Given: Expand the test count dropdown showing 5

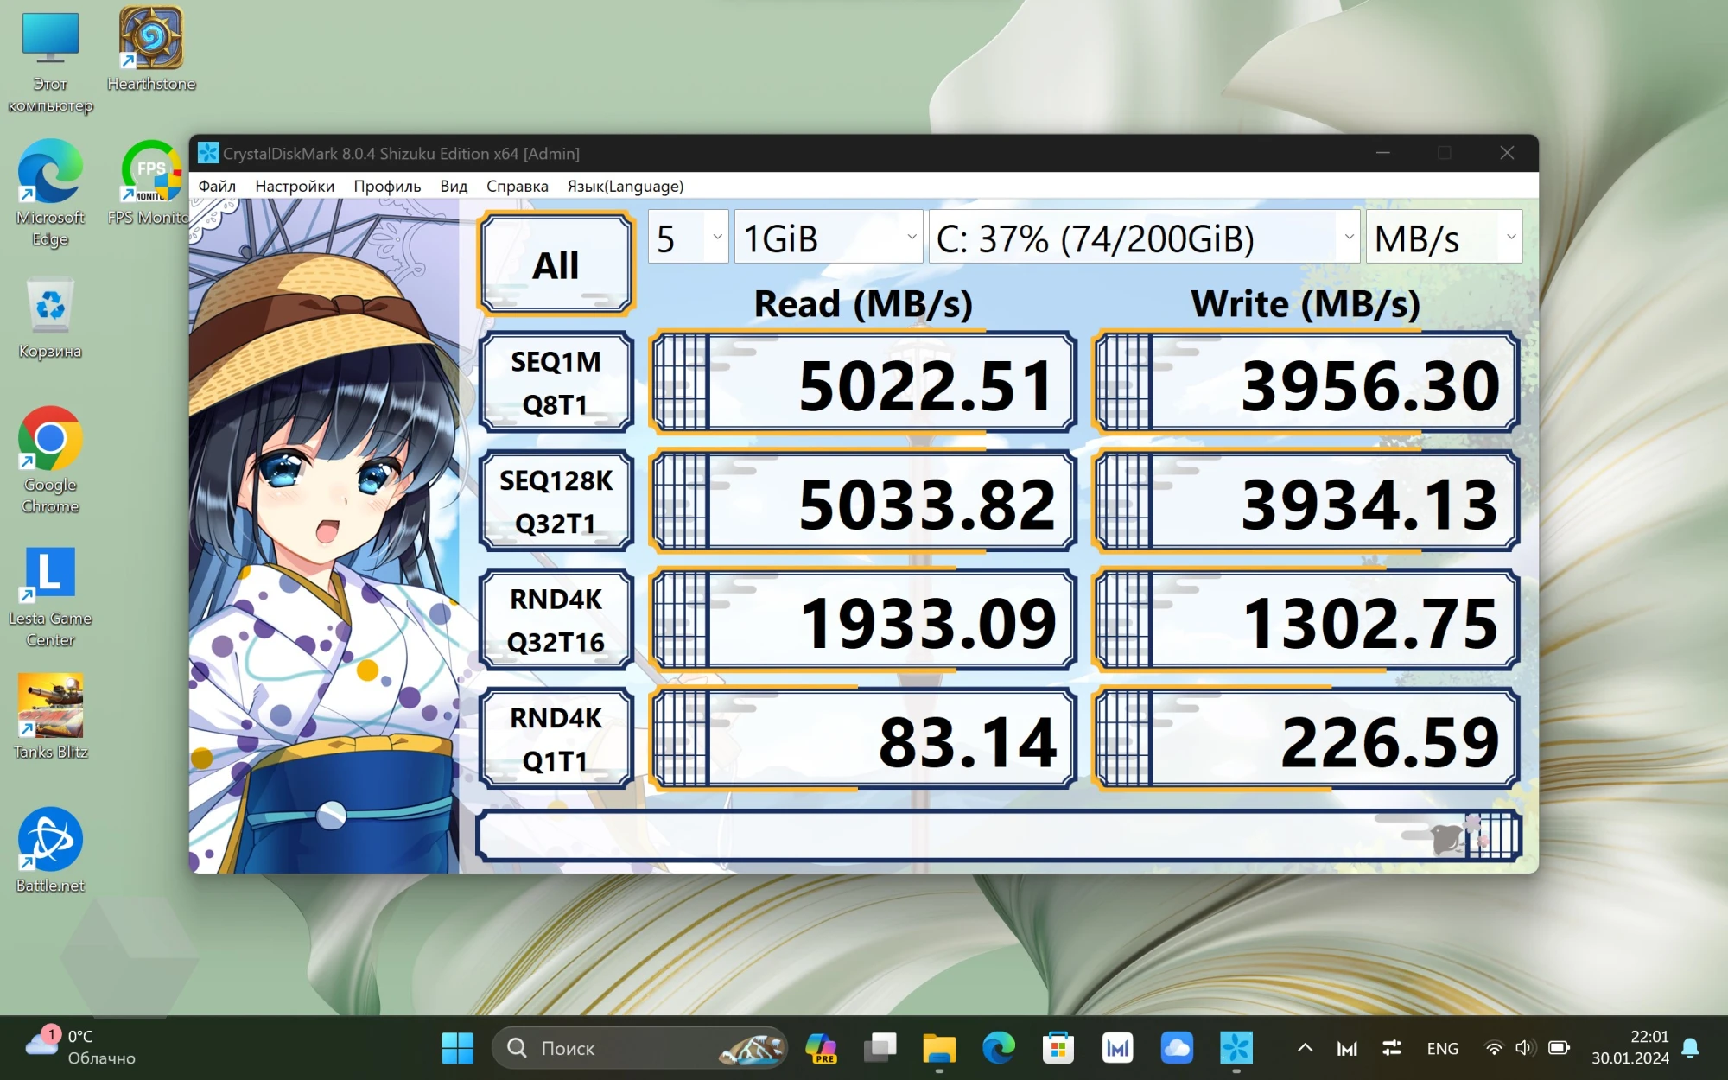Looking at the screenshot, I should (x=688, y=238).
